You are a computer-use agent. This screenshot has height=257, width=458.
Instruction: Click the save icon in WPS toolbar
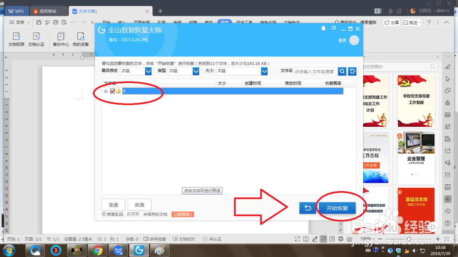pyautogui.click(x=38, y=22)
